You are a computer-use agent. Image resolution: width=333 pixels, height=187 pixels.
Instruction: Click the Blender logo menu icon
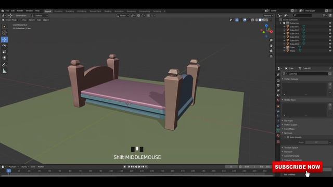coord(3,10)
